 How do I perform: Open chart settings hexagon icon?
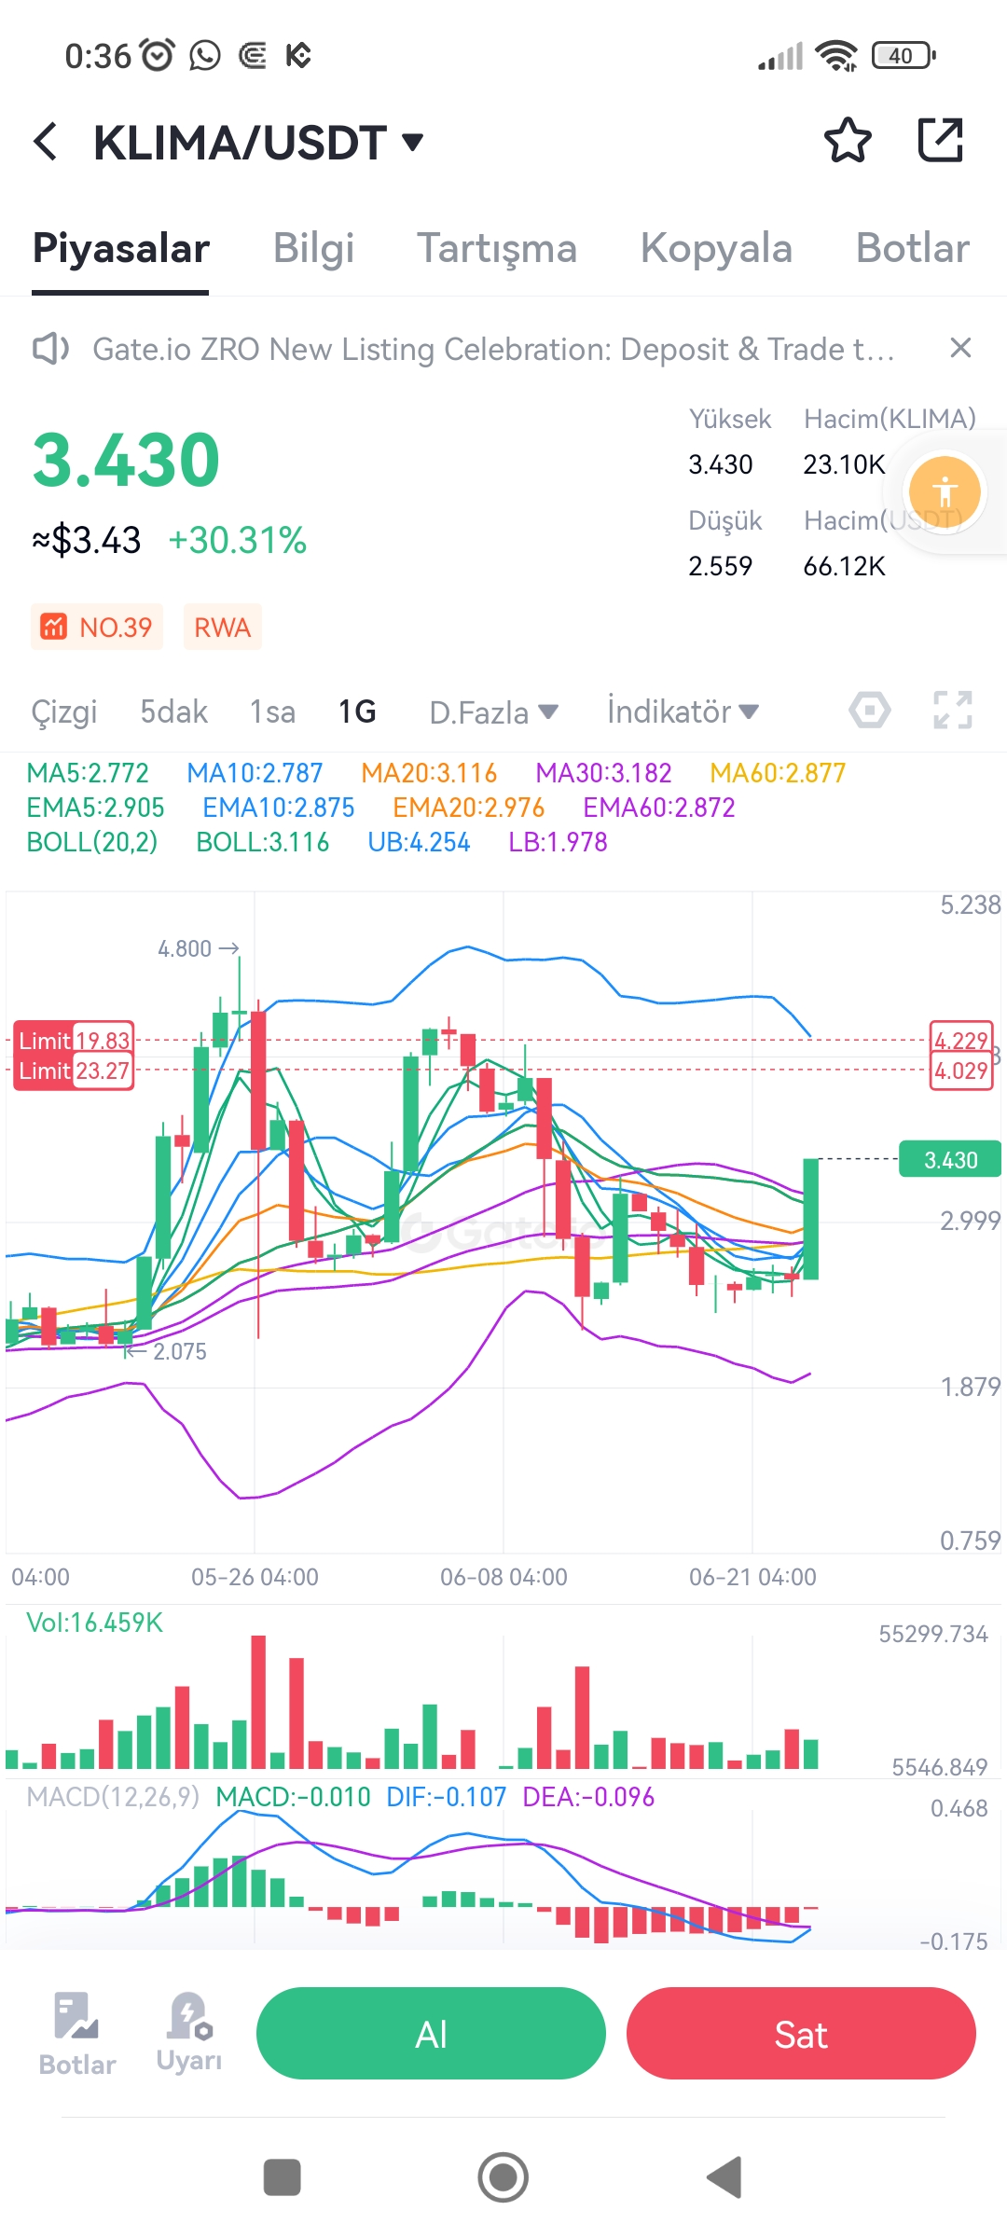[x=869, y=711]
